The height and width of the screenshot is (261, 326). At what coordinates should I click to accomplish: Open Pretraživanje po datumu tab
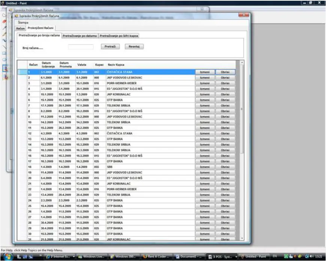pyautogui.click(x=80, y=36)
